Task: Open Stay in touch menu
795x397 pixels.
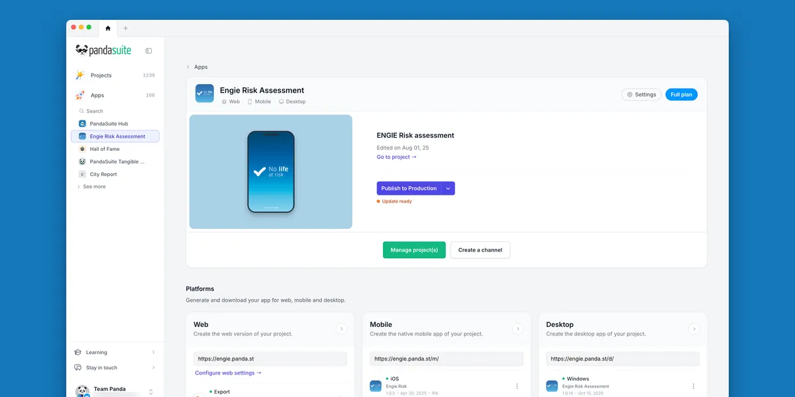Action: click(115, 367)
